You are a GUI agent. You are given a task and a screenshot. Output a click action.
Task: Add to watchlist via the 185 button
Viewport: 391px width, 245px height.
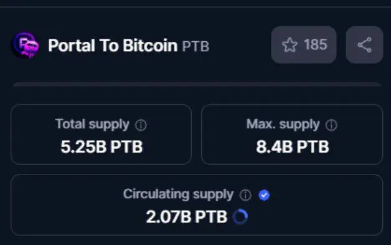(304, 45)
